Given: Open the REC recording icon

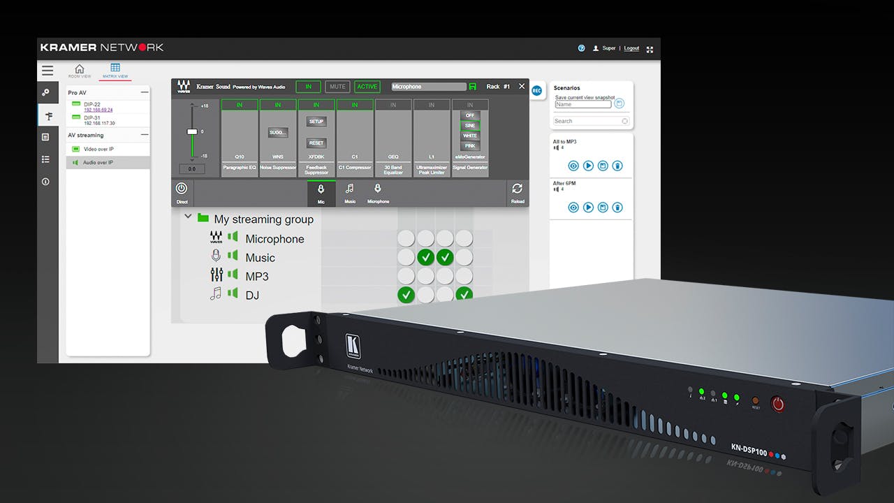Looking at the screenshot, I should coord(536,91).
